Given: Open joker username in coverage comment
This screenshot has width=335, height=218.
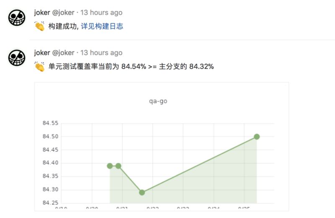Looking at the screenshot, I should (x=42, y=53).
